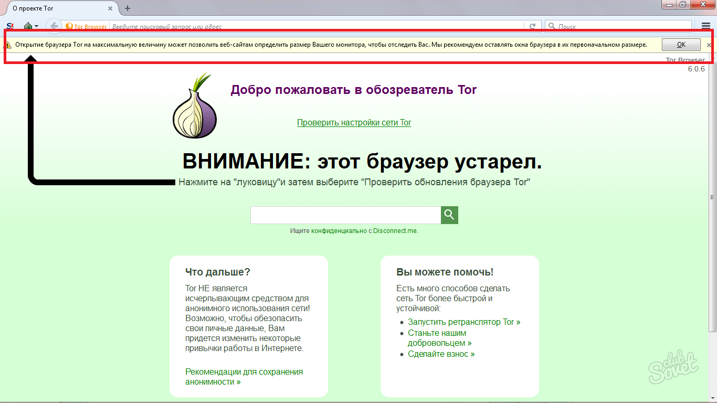The width and height of the screenshot is (717, 403).
Task: Reload the current page
Action: pyautogui.click(x=532, y=26)
